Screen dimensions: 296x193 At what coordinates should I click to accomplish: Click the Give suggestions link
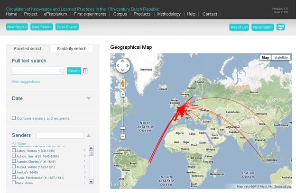[x=26, y=81]
